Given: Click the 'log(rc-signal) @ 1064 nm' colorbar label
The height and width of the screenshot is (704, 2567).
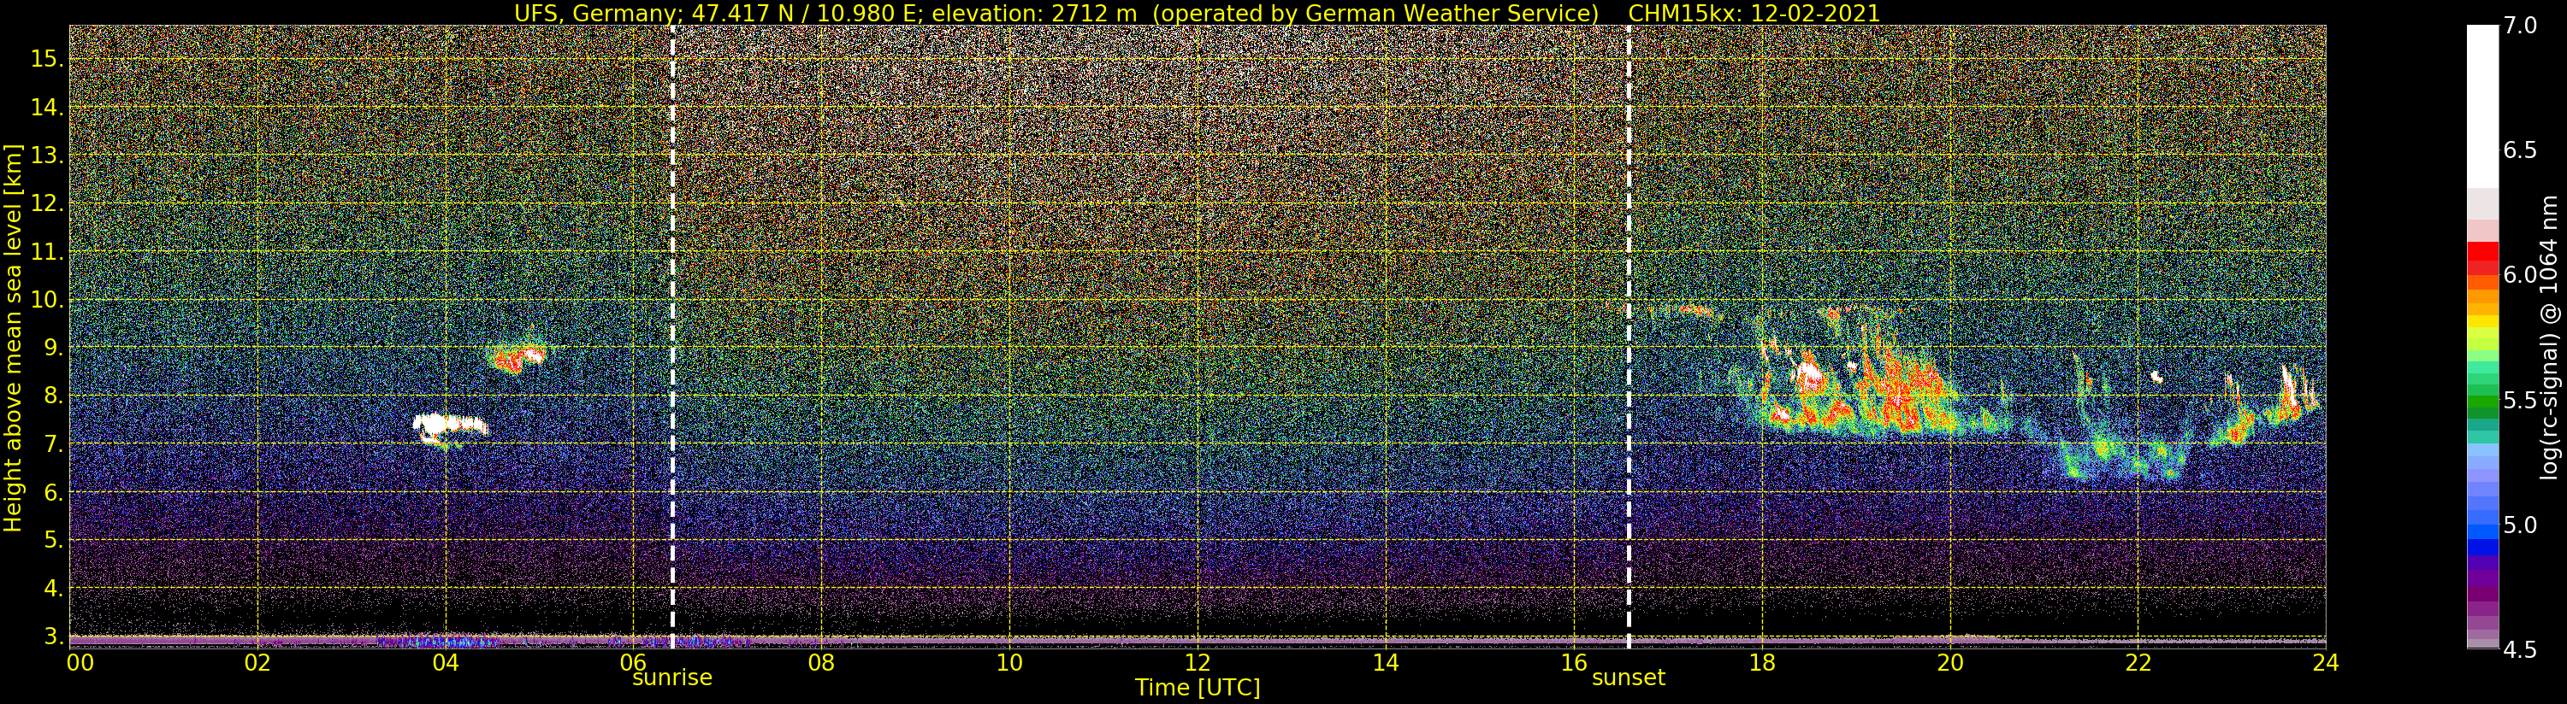Looking at the screenshot, I should point(2547,337).
